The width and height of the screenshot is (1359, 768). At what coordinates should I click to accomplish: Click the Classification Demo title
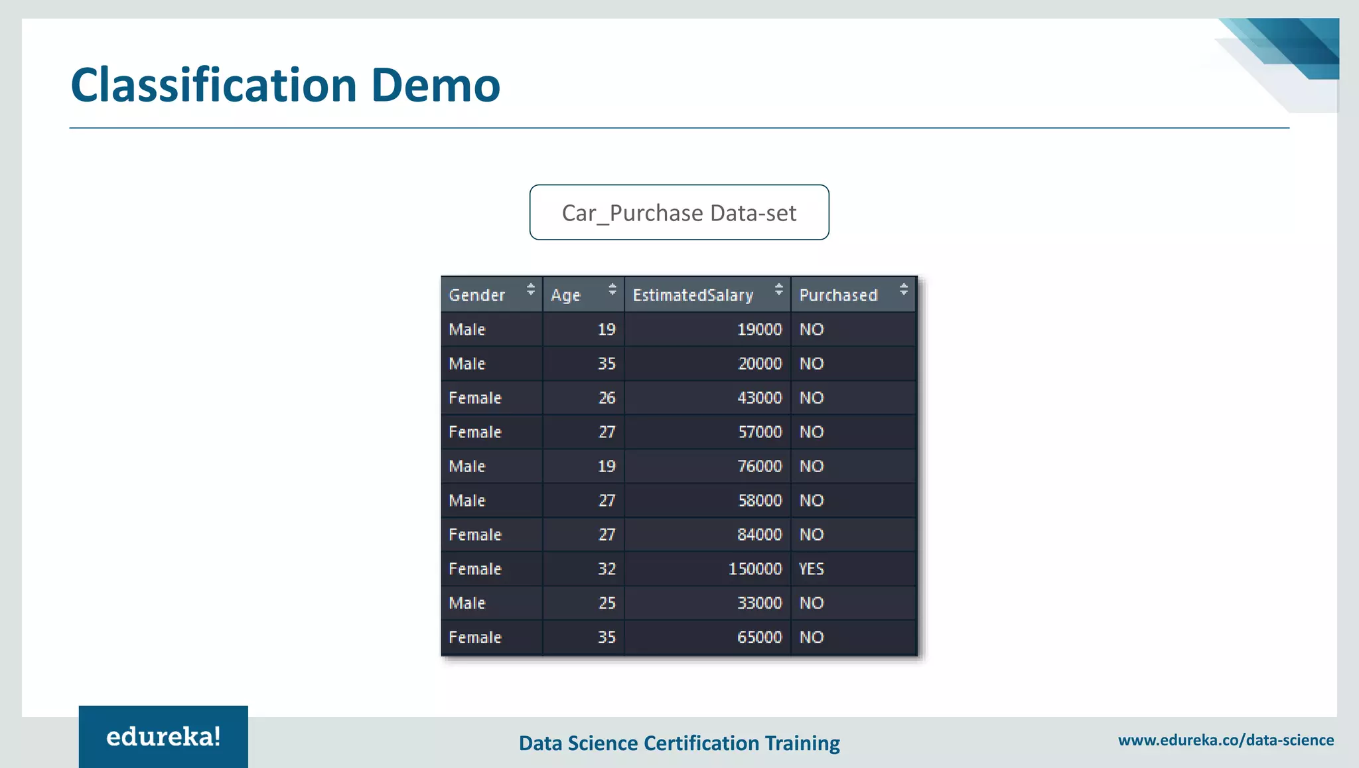pos(285,85)
